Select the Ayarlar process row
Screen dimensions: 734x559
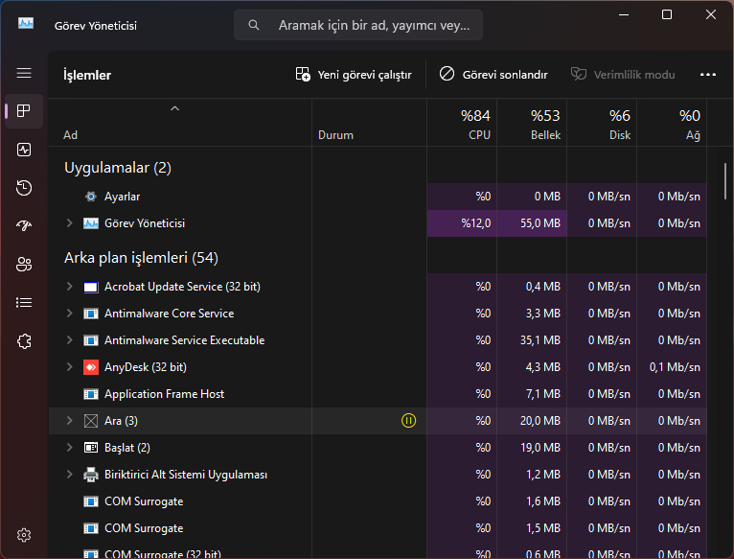(x=378, y=197)
